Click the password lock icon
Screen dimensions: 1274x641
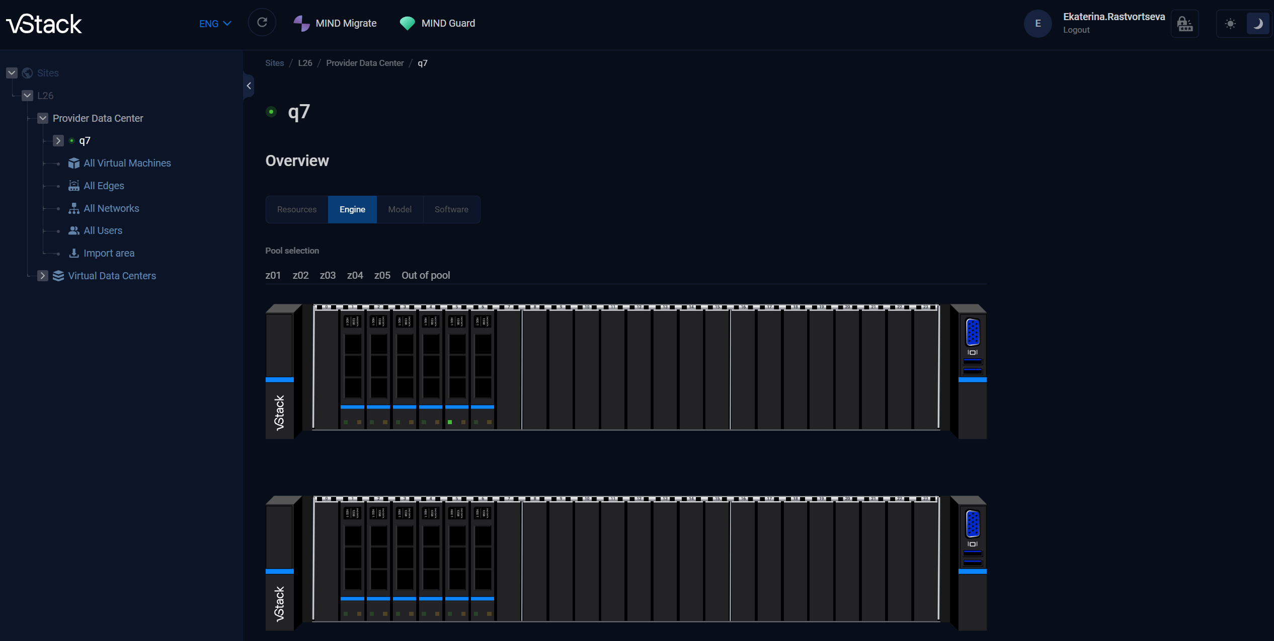pos(1184,24)
